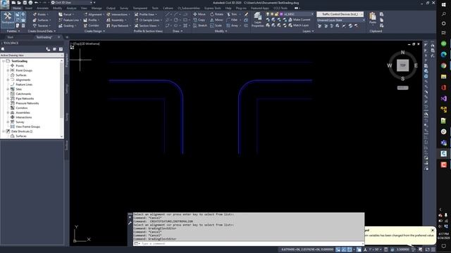The image size is (451, 253).
Task: Select the Scale tool
Action: click(x=216, y=25)
